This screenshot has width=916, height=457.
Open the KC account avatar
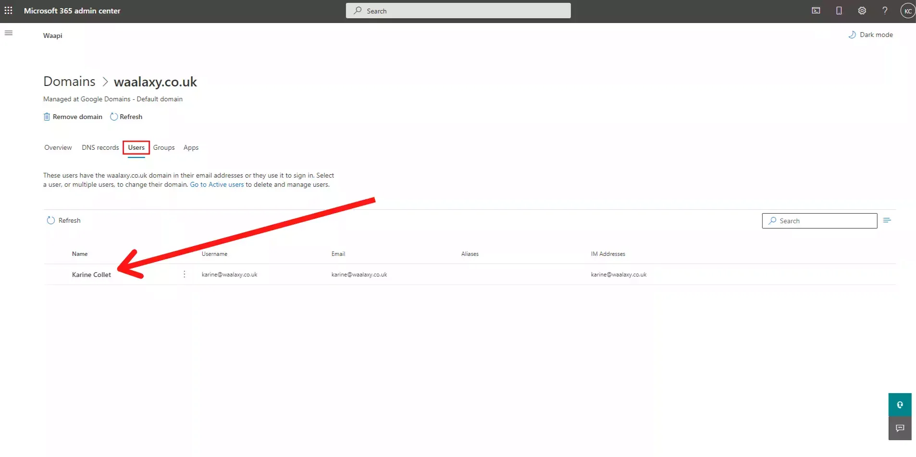tap(907, 11)
